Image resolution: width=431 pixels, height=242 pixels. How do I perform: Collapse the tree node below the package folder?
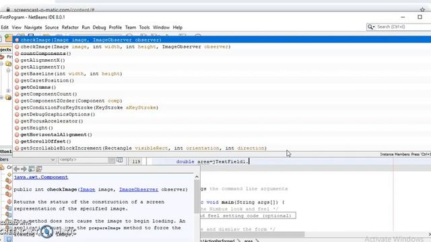8,71
